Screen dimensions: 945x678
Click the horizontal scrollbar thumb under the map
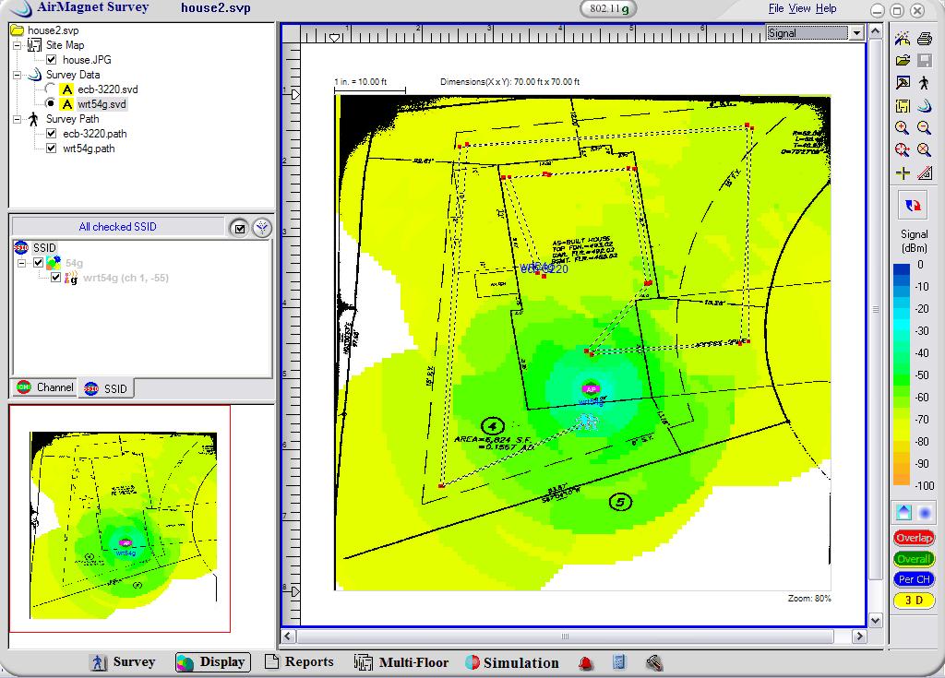[565, 636]
